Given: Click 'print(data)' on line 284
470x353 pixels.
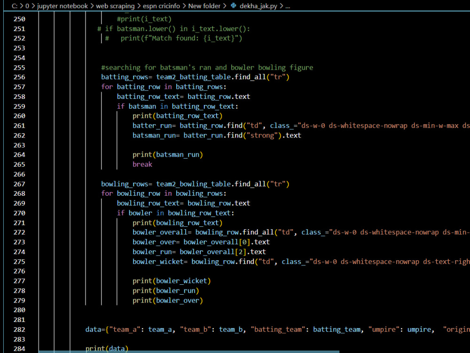Looking at the screenshot, I should pyautogui.click(x=107, y=348).
